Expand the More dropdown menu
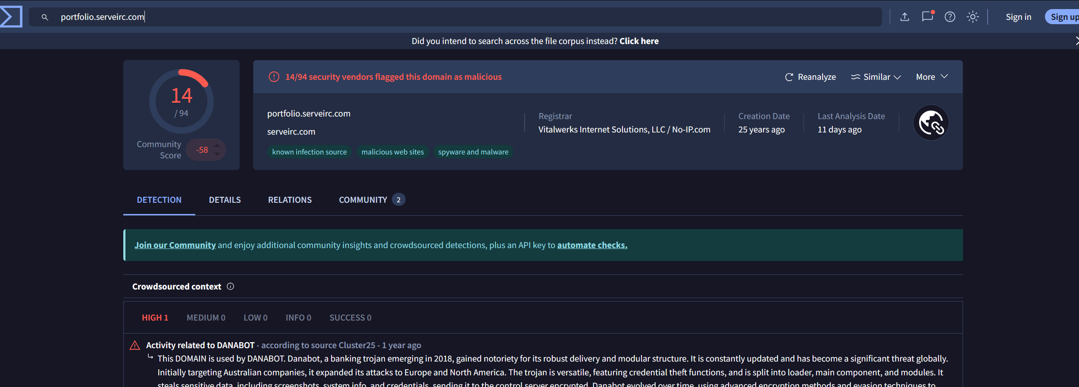The width and height of the screenshot is (1079, 387). [x=932, y=77]
